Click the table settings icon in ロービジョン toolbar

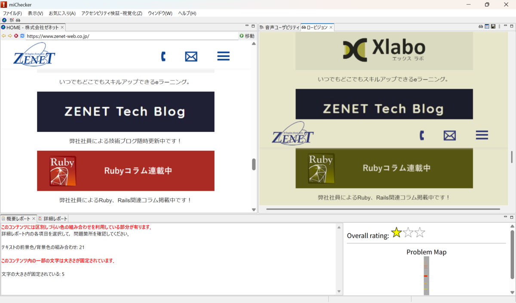pyautogui.click(x=487, y=27)
